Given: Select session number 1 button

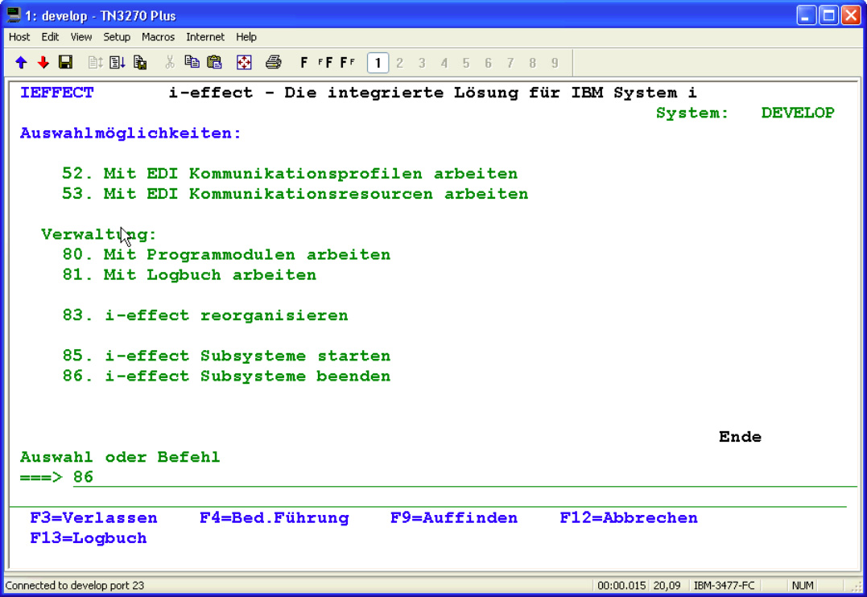Looking at the screenshot, I should tap(378, 63).
